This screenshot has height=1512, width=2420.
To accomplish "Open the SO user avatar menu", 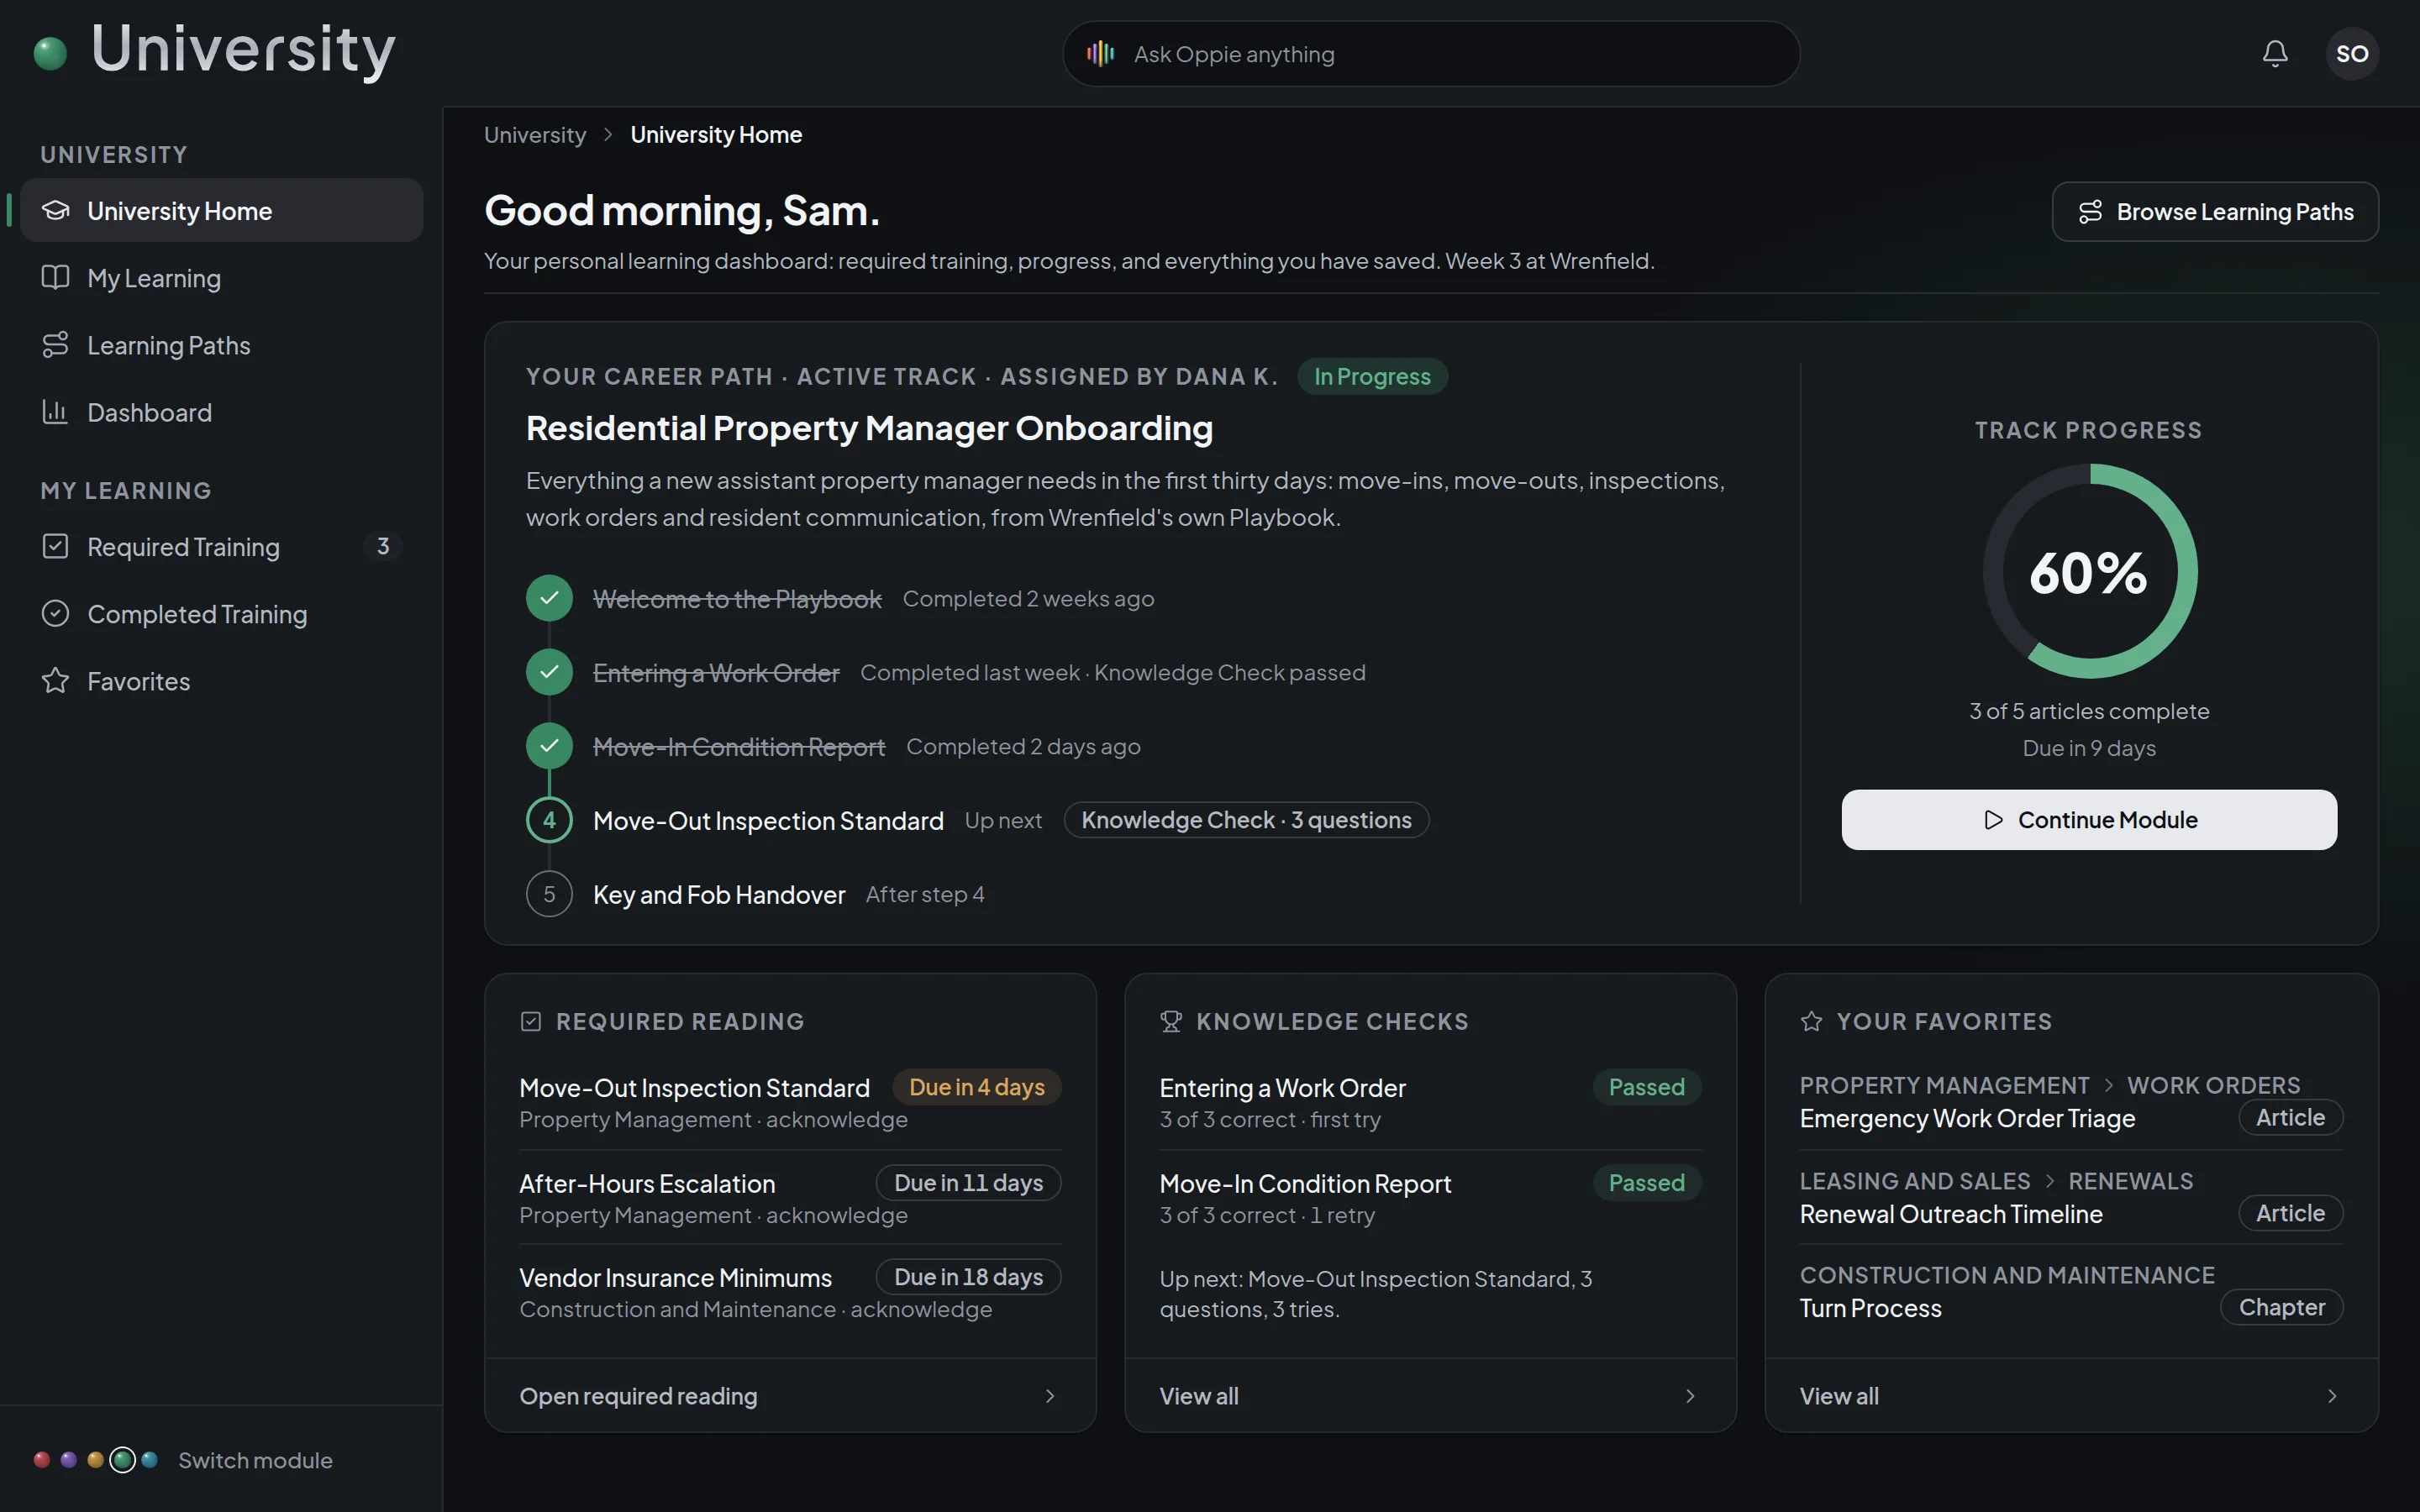I will pos(2352,54).
